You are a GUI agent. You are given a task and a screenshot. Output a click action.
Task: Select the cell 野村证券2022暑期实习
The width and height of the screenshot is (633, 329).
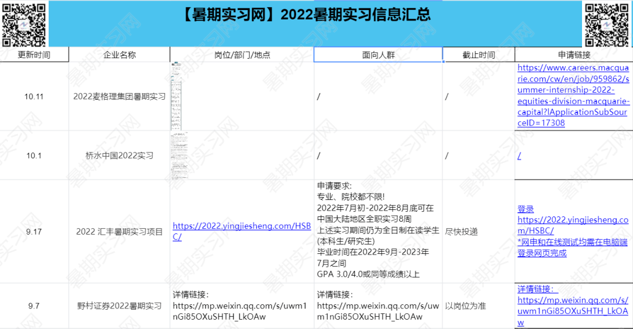pyautogui.click(x=120, y=306)
